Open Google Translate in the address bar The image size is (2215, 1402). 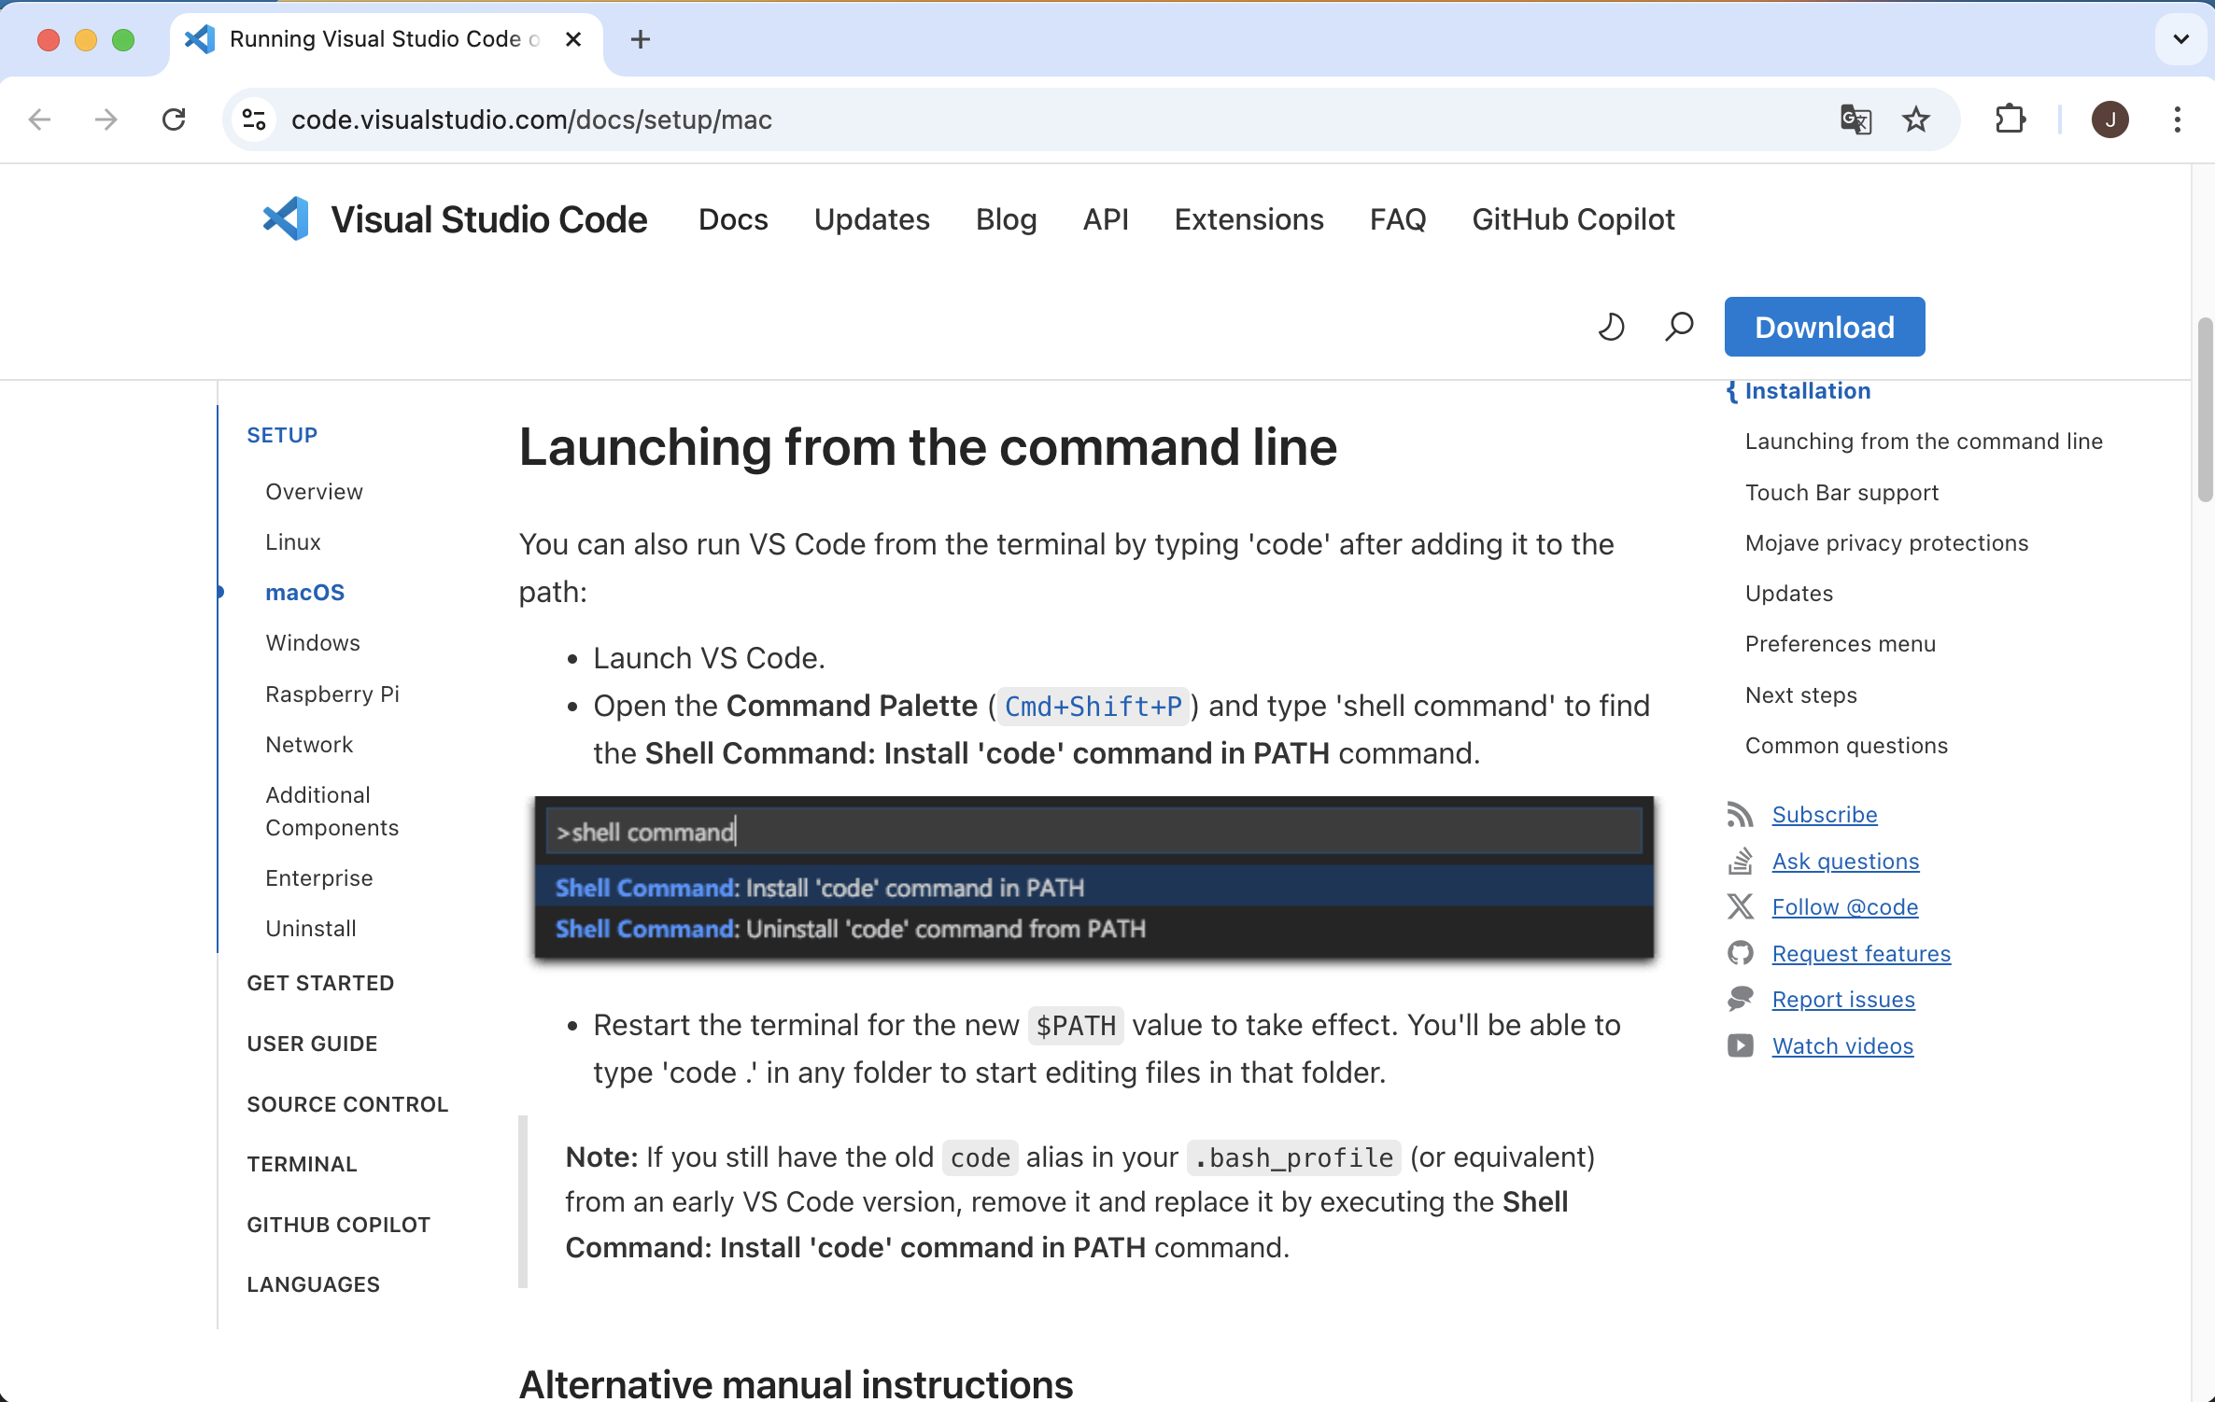1855,119
